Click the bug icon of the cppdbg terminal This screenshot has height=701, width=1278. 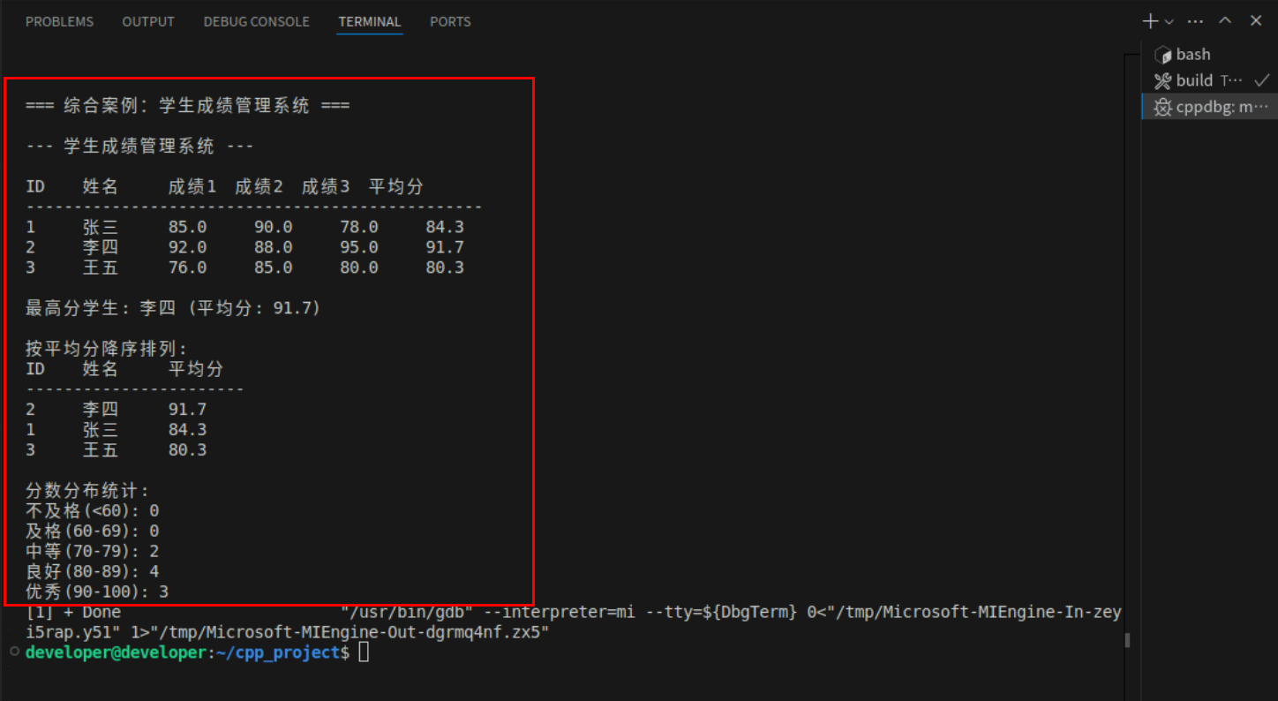coord(1162,107)
